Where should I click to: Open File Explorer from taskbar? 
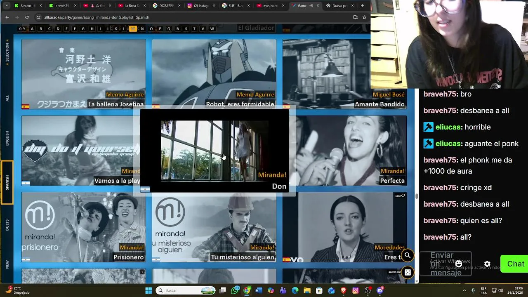[x=307, y=290]
